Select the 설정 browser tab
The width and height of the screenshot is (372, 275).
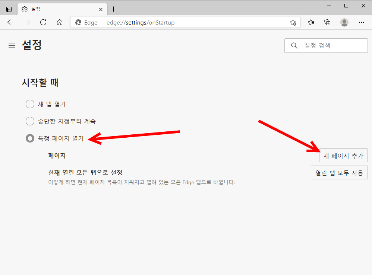click(x=62, y=9)
